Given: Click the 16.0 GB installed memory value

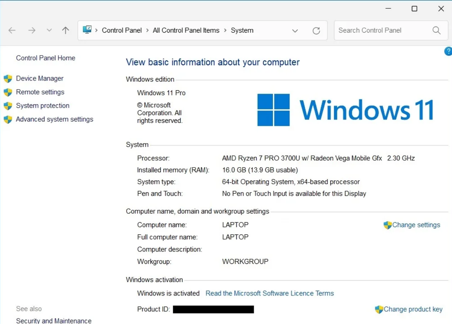Looking at the screenshot, I should pos(260,170).
